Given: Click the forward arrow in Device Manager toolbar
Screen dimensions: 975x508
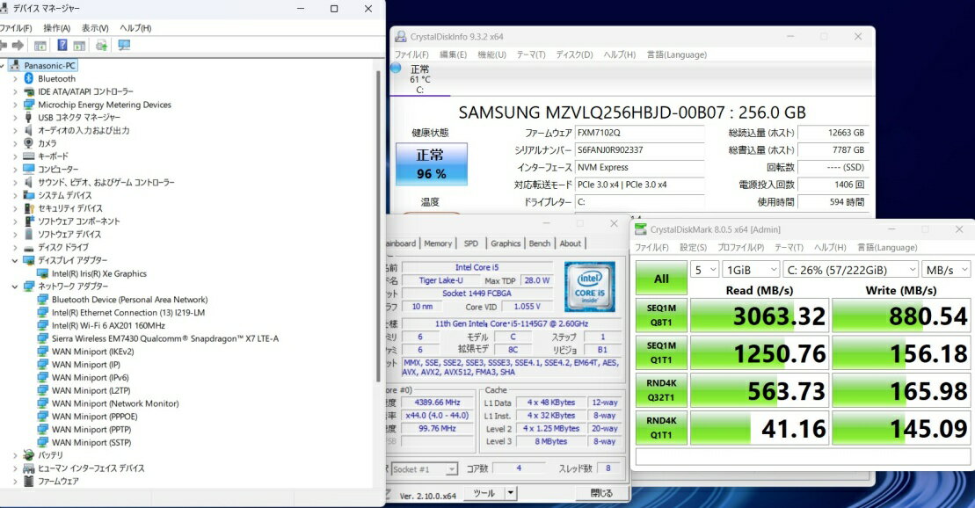Looking at the screenshot, I should pos(18,46).
